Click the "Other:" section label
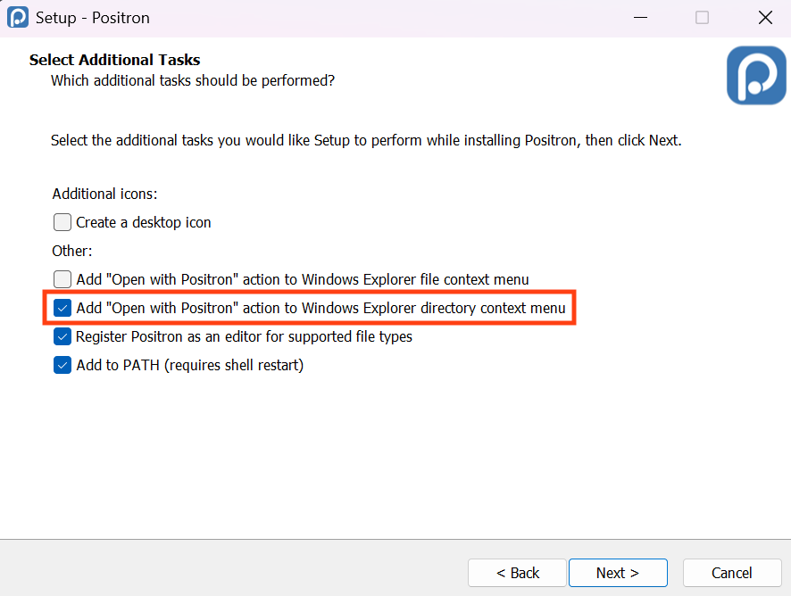 click(71, 251)
